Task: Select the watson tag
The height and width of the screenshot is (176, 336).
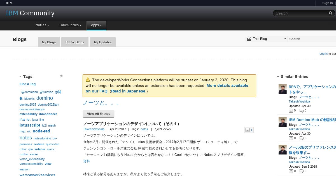Action: coord(24,169)
